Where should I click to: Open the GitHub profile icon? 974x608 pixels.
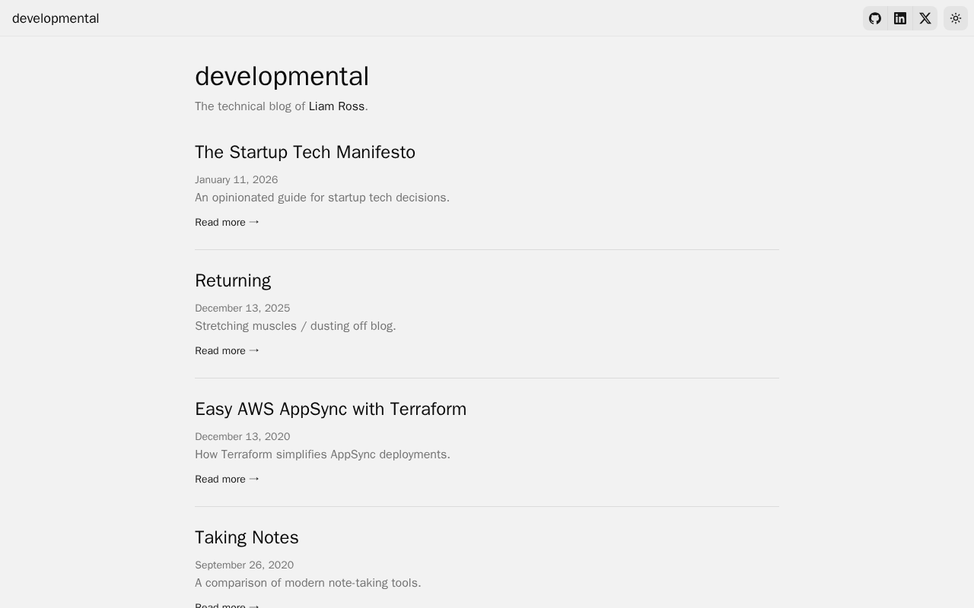point(875,18)
